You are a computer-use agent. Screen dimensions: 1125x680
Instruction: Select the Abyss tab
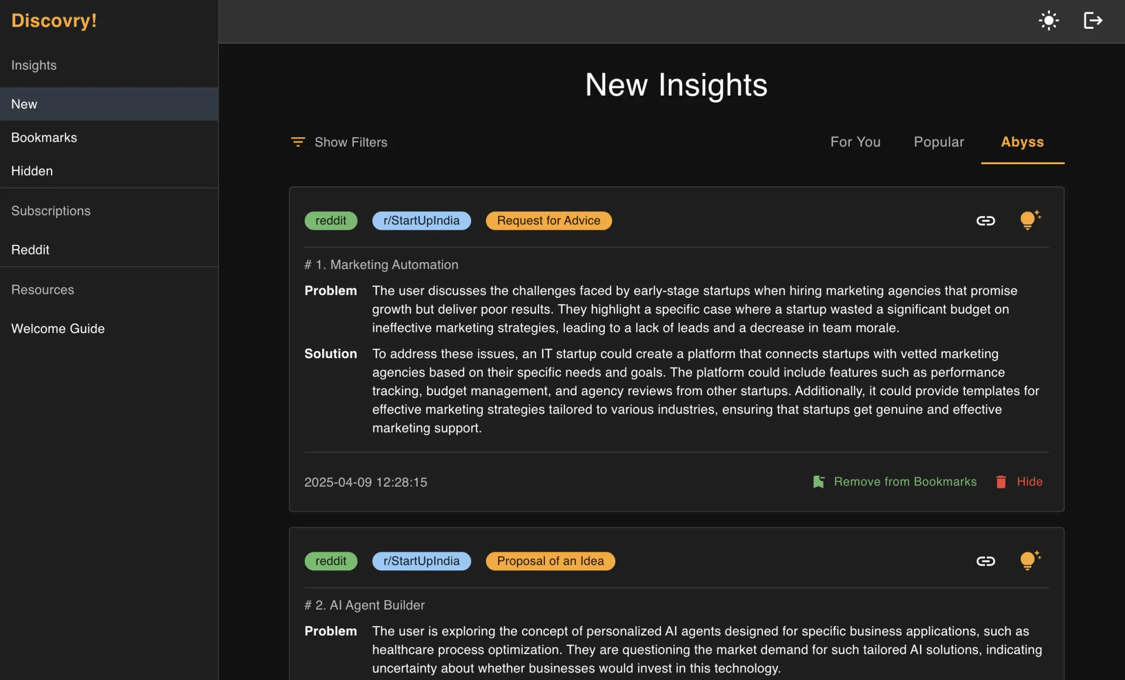click(1022, 142)
